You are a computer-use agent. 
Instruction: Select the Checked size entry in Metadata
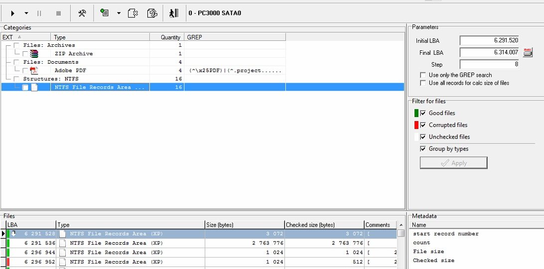pos(434,261)
